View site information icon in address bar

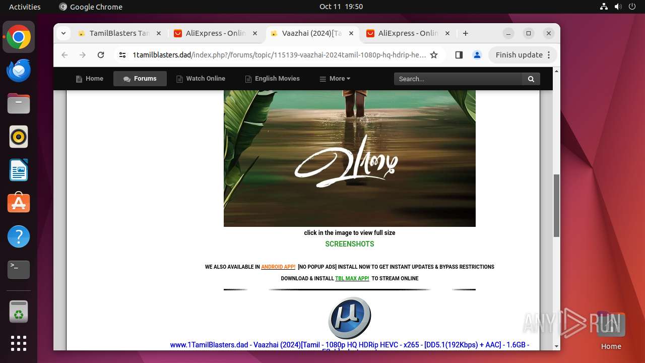[x=122, y=55]
